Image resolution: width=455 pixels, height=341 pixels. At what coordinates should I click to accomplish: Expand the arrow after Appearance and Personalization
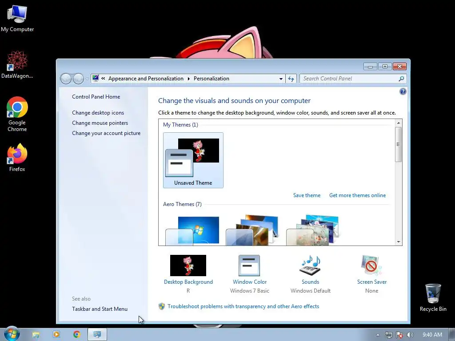click(x=188, y=79)
